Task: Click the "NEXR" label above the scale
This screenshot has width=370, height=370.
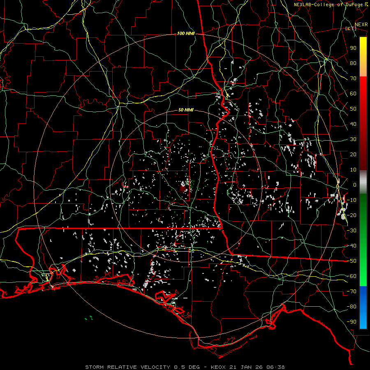Action: (361, 25)
